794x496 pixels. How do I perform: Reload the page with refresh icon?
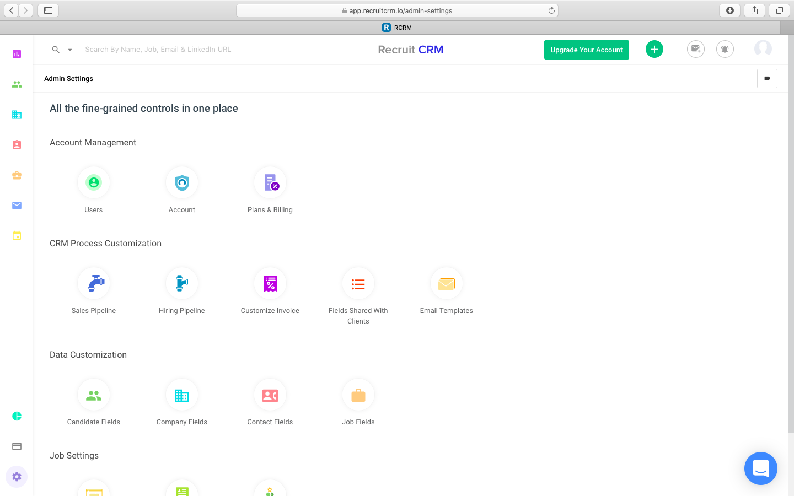[551, 10]
